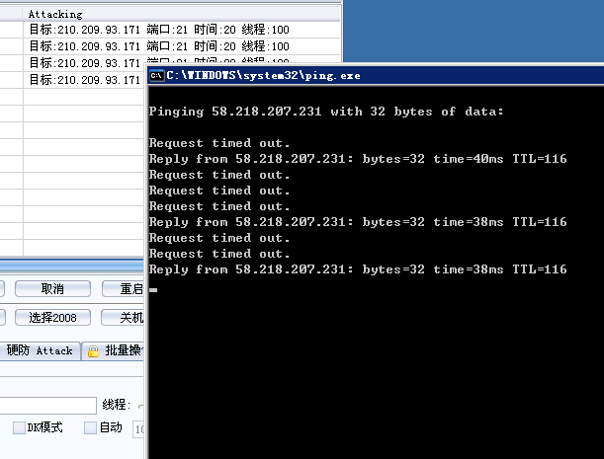Toggle the 自动 checkbox
Image resolution: width=604 pixels, height=459 pixels.
coord(90,427)
